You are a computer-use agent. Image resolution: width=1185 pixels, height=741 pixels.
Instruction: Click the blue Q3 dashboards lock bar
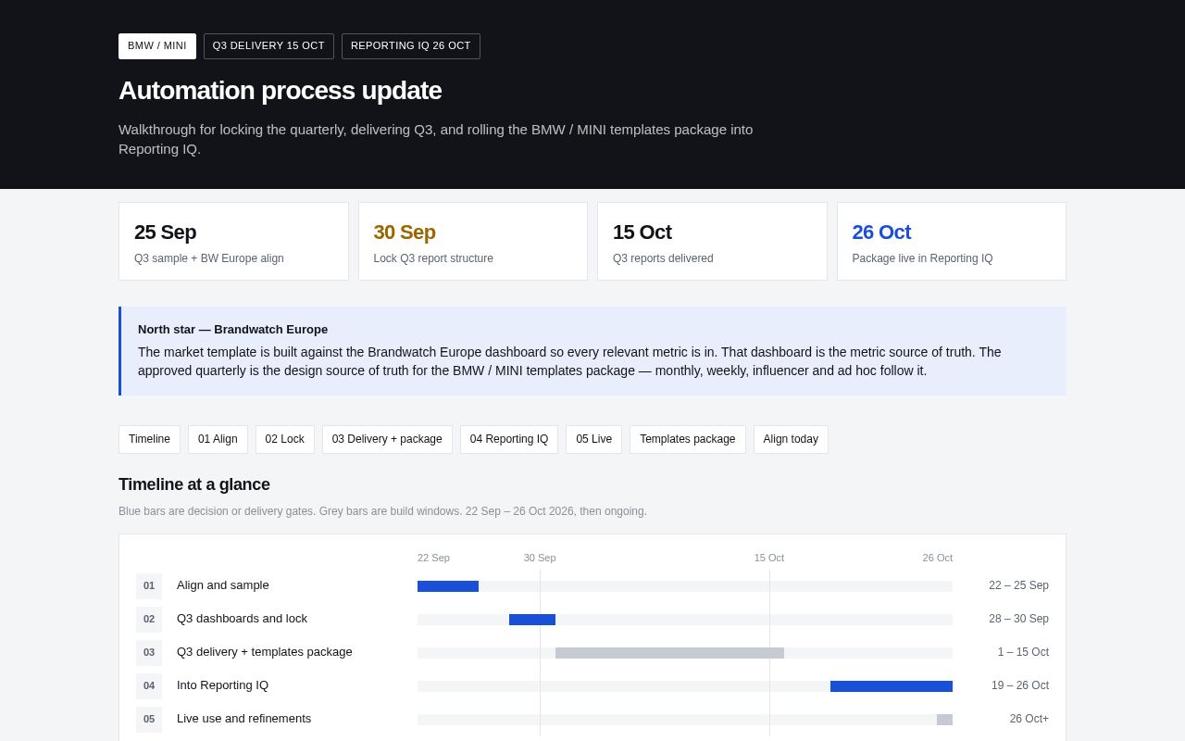pyautogui.click(x=532, y=620)
